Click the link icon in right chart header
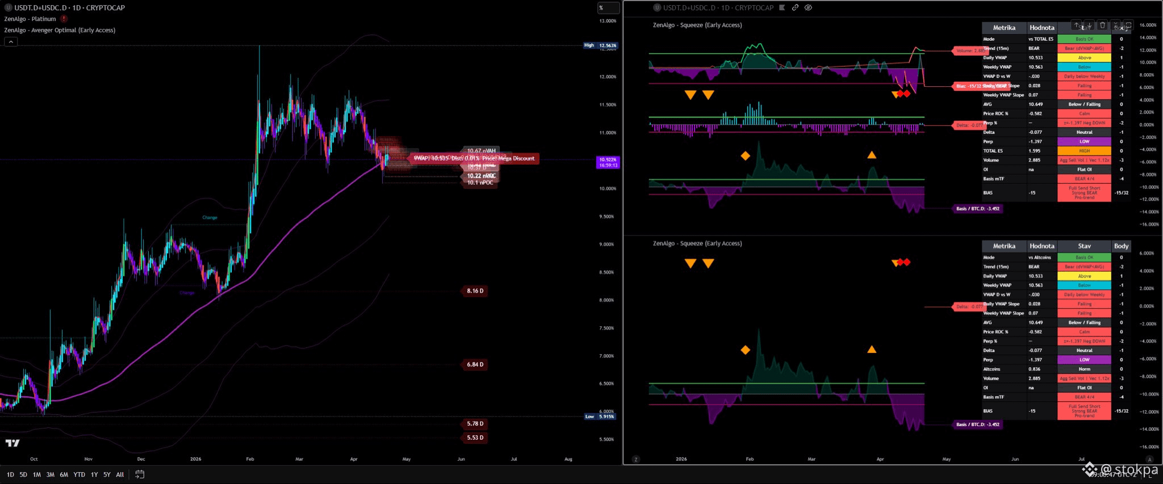 click(795, 8)
